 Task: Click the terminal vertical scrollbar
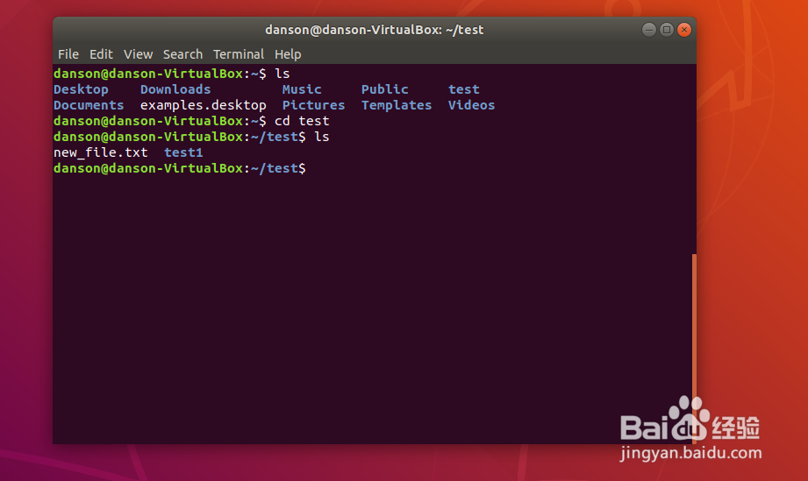694,348
